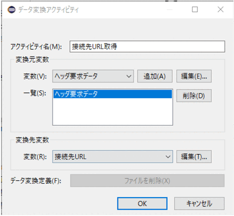Click the Eclipse icon in title bar
This screenshot has height=216, width=234.
(11, 9)
